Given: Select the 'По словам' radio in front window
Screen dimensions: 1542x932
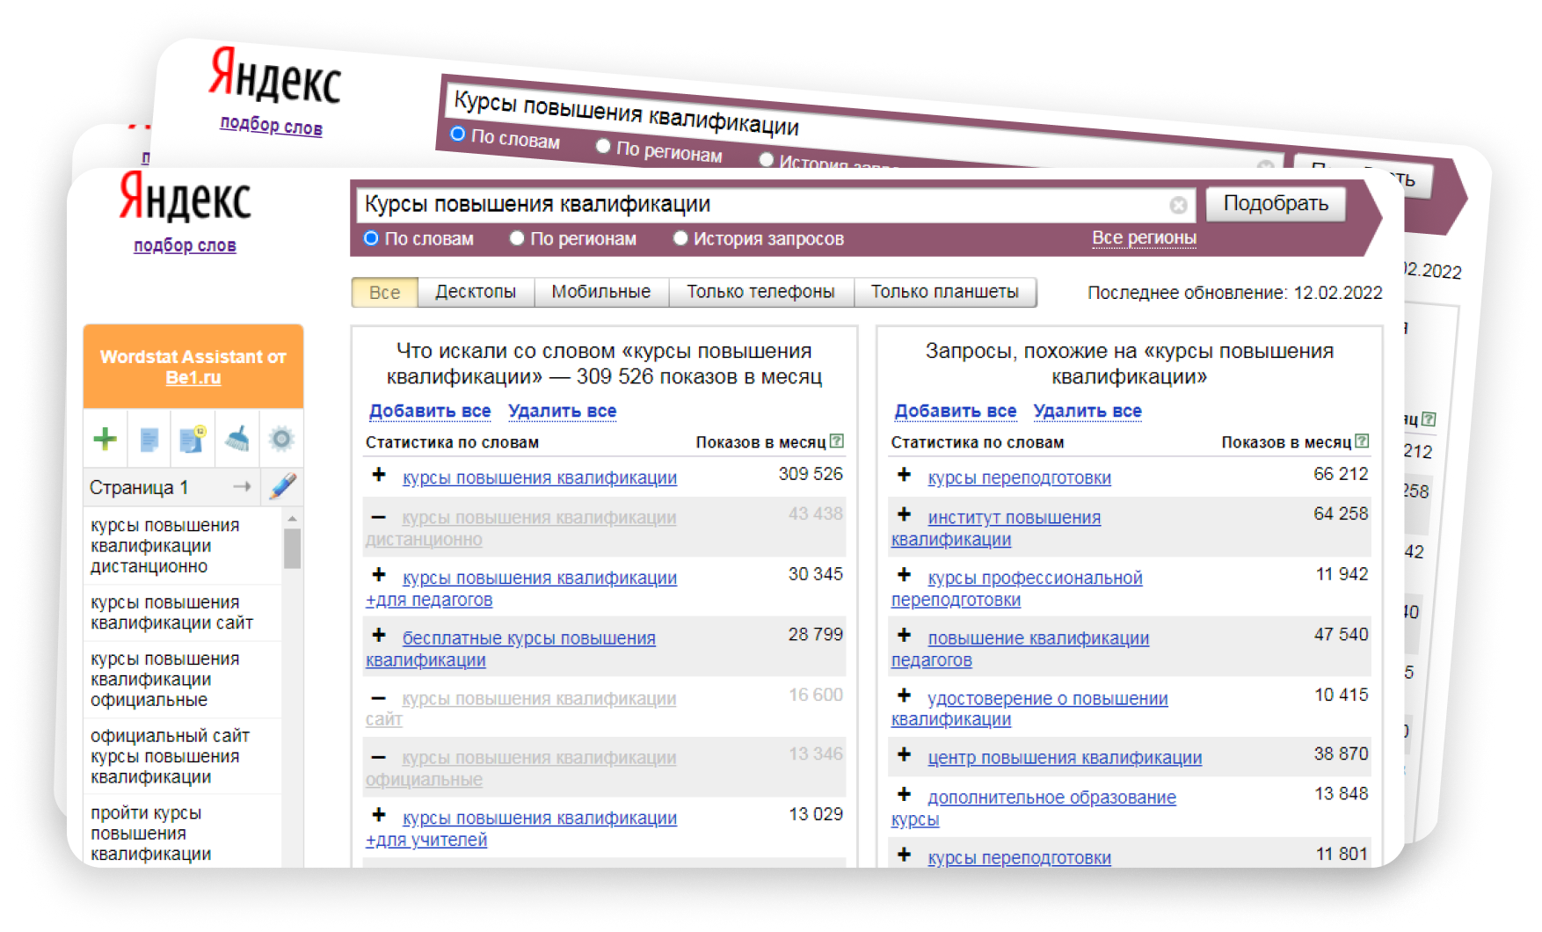Looking at the screenshot, I should tap(371, 238).
